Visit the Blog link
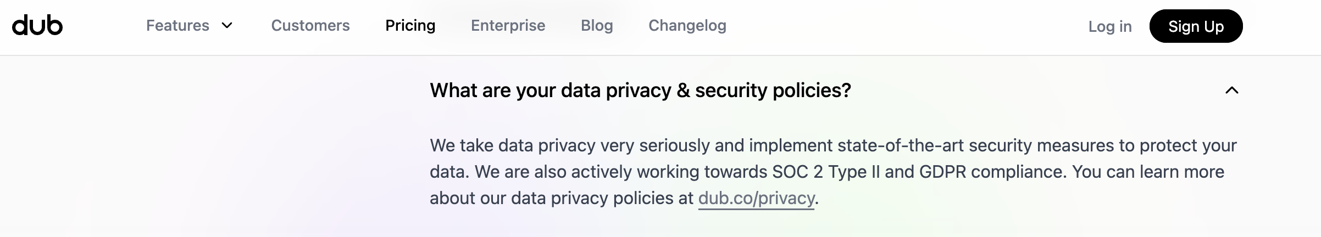The height and width of the screenshot is (237, 1321). pos(597,26)
